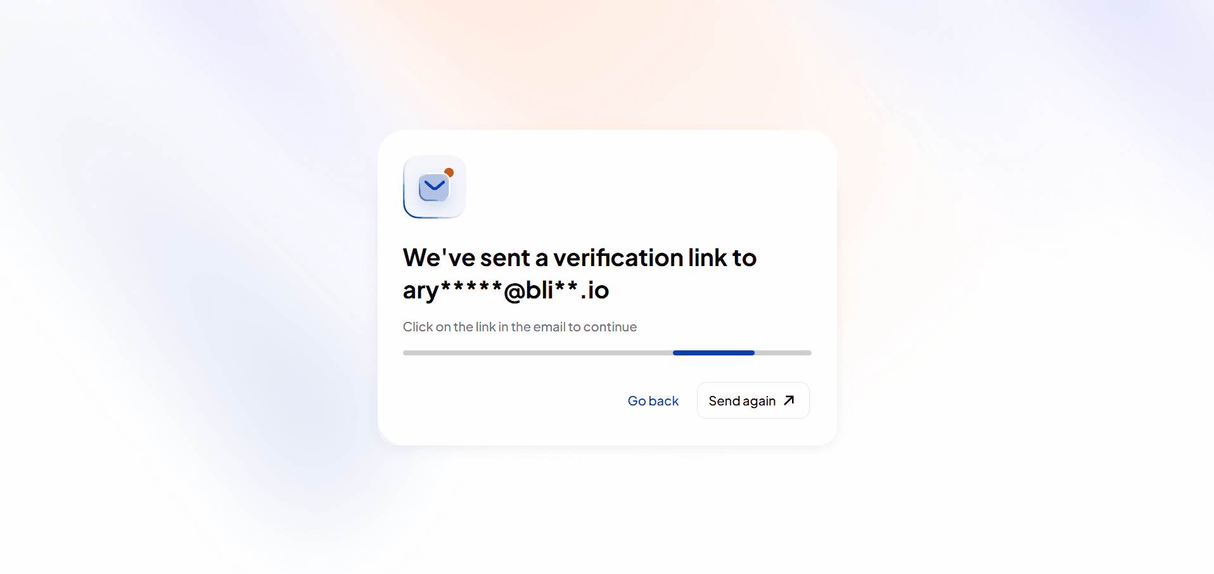The image size is (1214, 574).
Task: Click the word "email" in the subtitle text
Action: pos(549,327)
